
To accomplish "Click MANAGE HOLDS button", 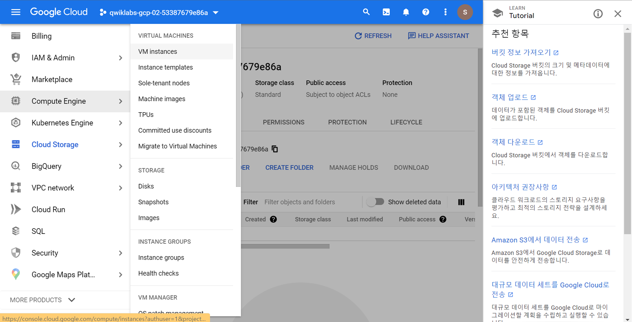I will click(x=354, y=168).
